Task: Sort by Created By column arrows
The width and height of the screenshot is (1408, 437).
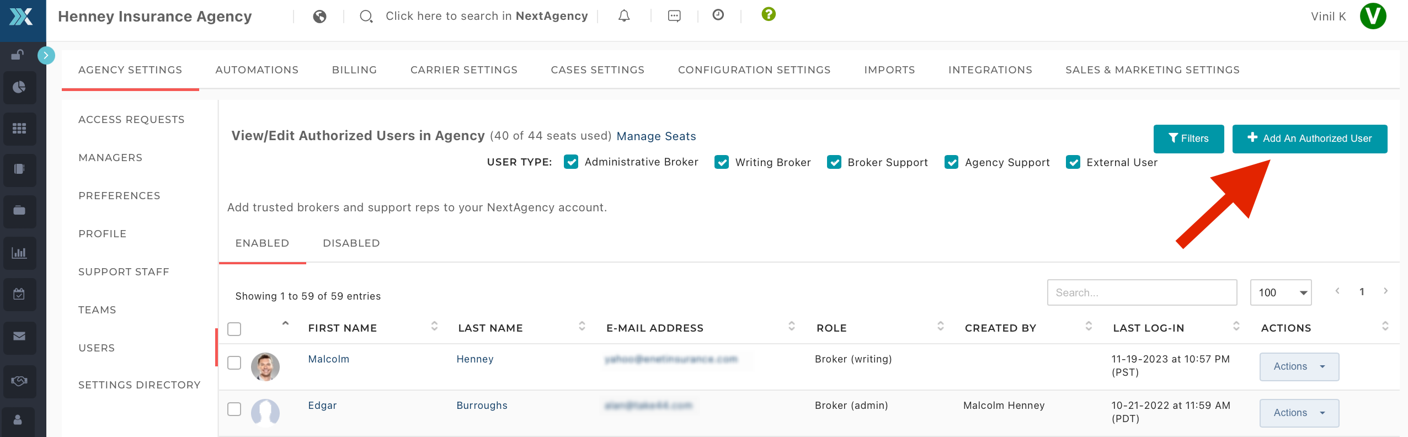Action: (x=1089, y=326)
